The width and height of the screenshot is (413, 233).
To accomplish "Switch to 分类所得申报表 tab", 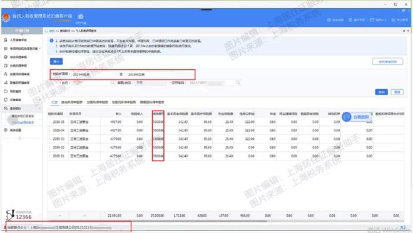I will click(x=97, y=102).
